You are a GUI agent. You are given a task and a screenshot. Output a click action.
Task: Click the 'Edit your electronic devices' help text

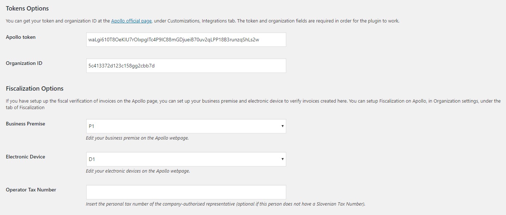pos(138,171)
